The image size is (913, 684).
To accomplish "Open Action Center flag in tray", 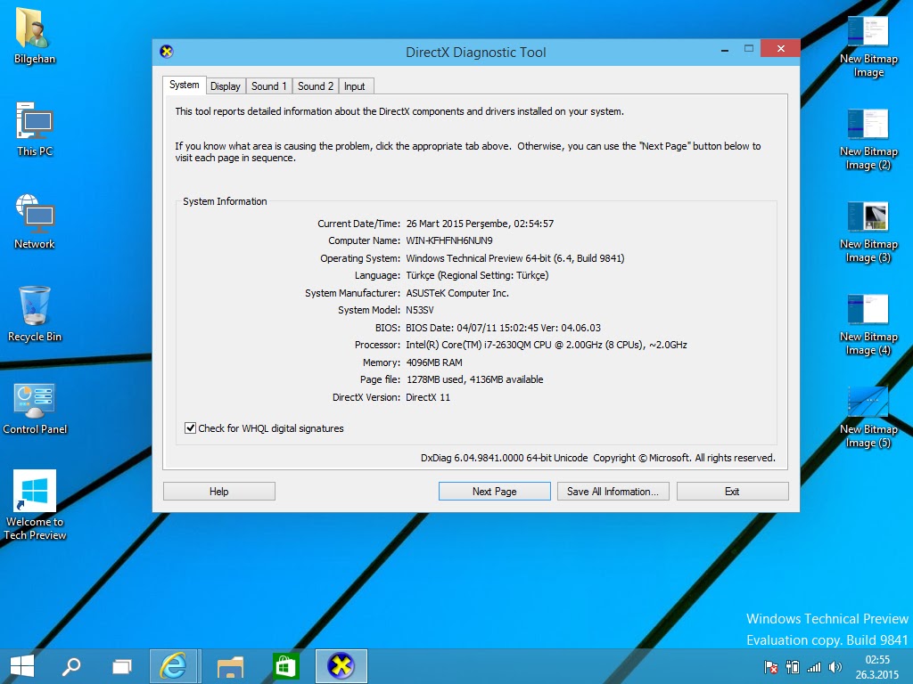I will 771,667.
